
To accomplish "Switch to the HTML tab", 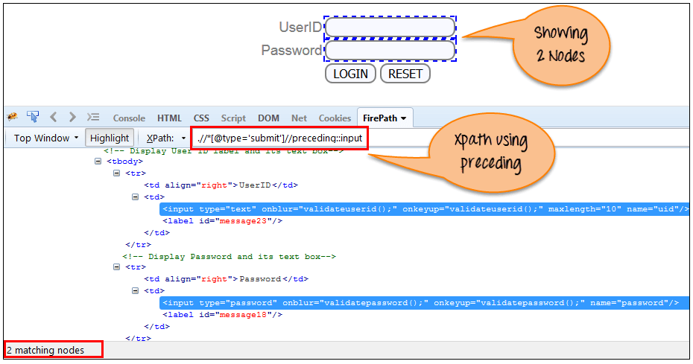I will click(x=169, y=118).
